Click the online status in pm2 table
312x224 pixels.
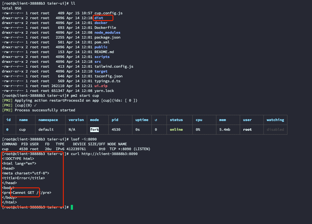(x=176, y=129)
